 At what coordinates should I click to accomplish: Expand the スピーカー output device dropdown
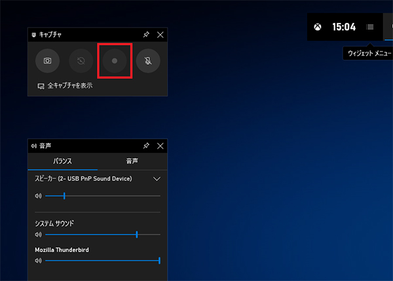(x=157, y=179)
